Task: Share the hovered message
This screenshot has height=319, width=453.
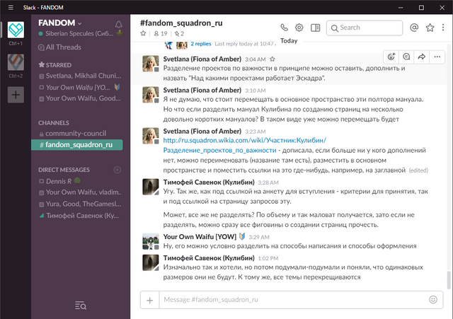Action: [422, 57]
